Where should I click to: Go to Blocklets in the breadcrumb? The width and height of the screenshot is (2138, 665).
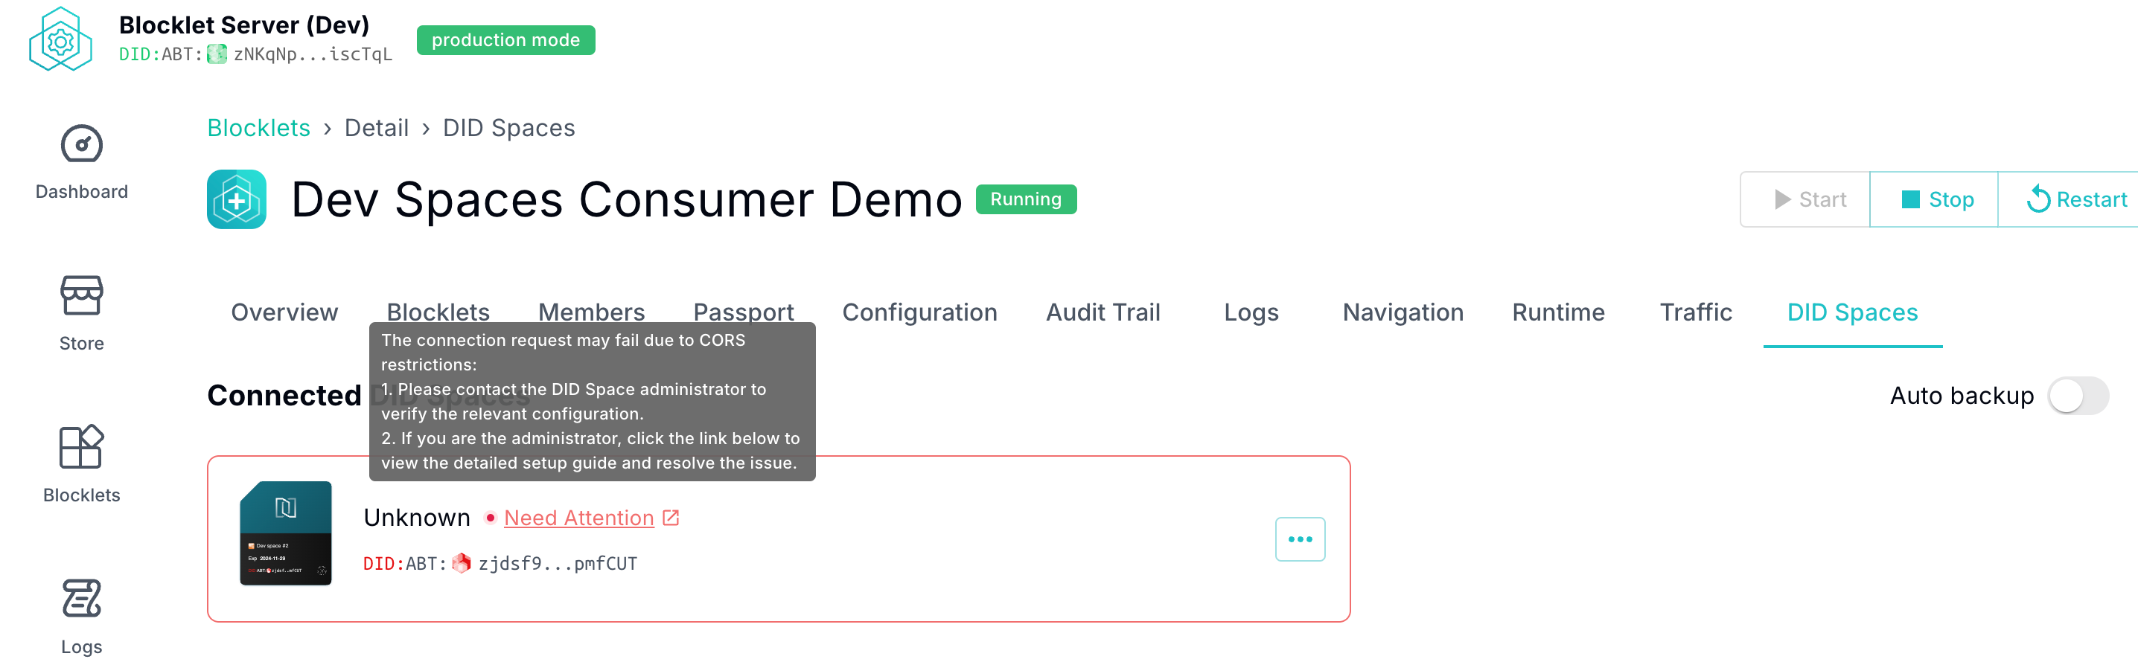258,129
